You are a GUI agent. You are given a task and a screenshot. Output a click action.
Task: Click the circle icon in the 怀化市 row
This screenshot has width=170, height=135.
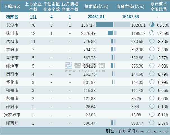pyautogui.click(x=152, y=82)
